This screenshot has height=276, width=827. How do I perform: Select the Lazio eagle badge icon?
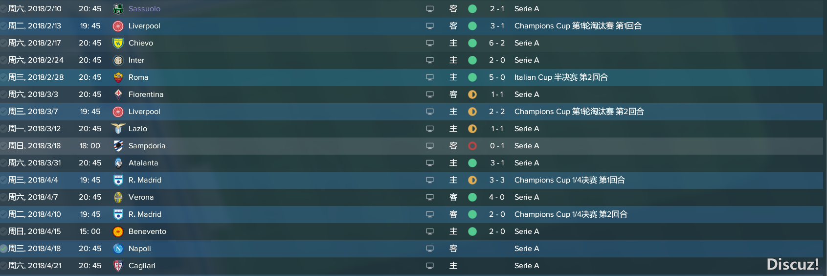118,129
